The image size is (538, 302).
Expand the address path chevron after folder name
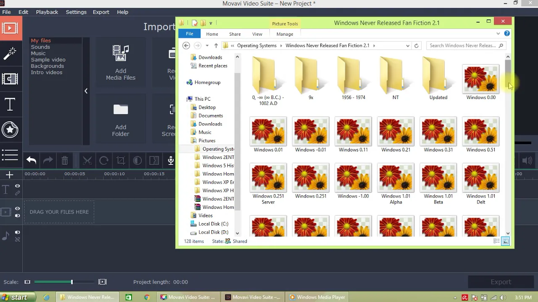374,45
